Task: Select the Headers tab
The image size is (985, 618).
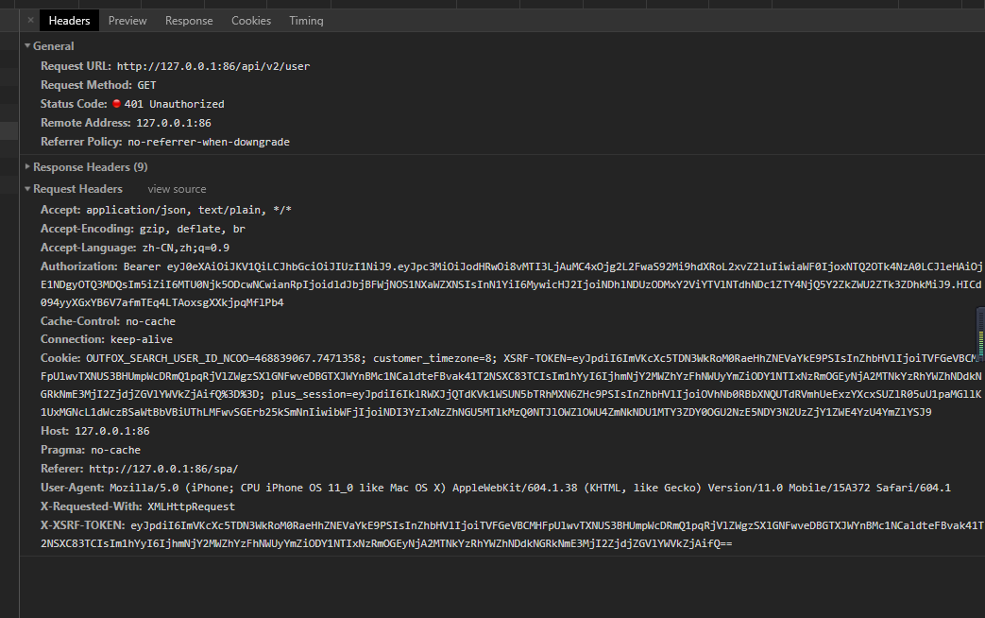Action: click(x=69, y=20)
